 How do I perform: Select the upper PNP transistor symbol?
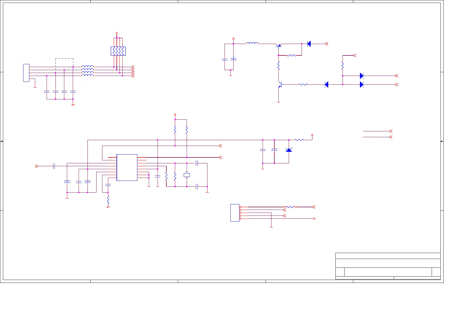pos(279,46)
